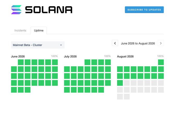
Task: Click the next date range arrow
Action: (161, 43)
